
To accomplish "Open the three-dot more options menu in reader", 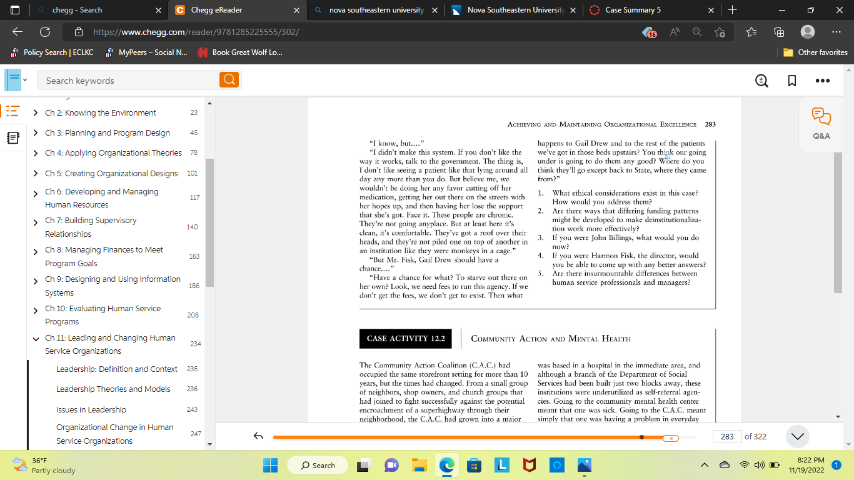I will pos(823,81).
